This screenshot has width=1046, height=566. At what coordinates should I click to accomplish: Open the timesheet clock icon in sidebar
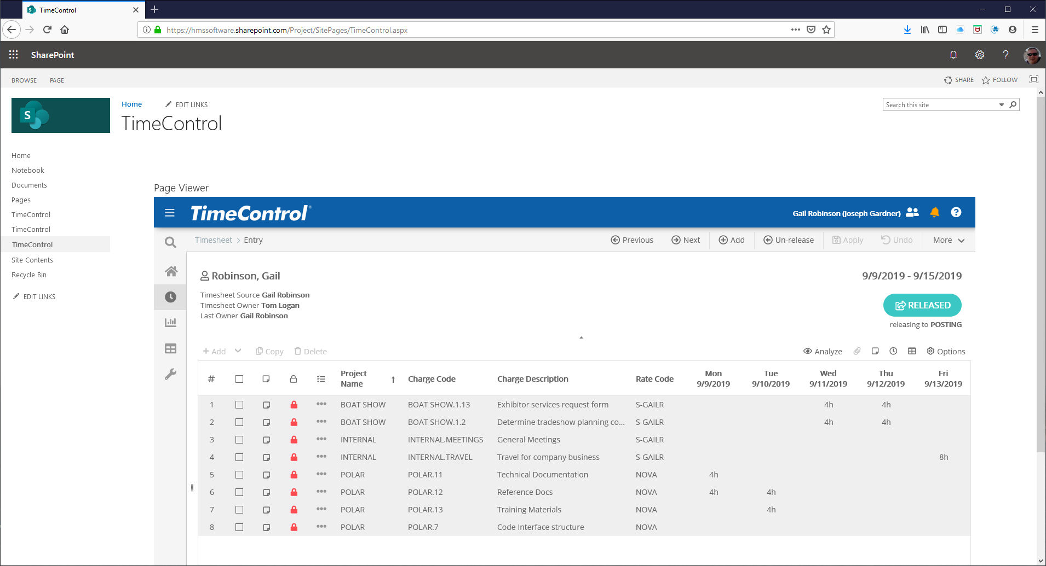tap(170, 297)
